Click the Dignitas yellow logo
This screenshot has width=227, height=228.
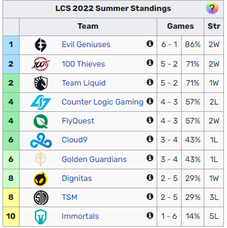40,178
